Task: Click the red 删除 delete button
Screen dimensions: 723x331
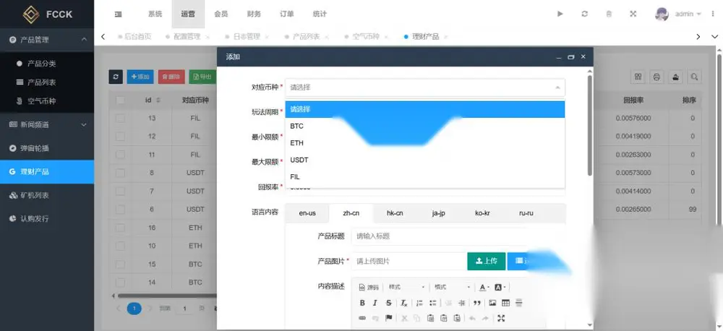Action: click(171, 77)
